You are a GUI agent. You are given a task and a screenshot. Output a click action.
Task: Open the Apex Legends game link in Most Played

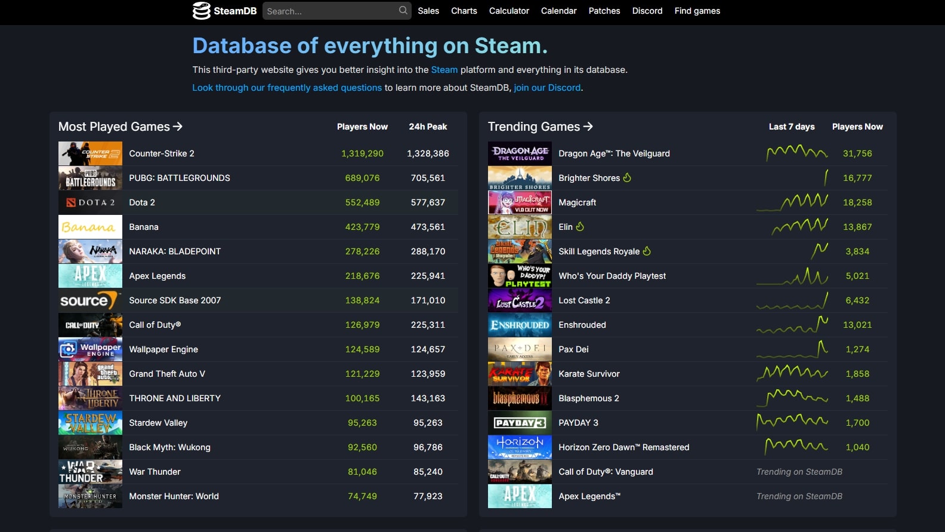click(x=157, y=276)
